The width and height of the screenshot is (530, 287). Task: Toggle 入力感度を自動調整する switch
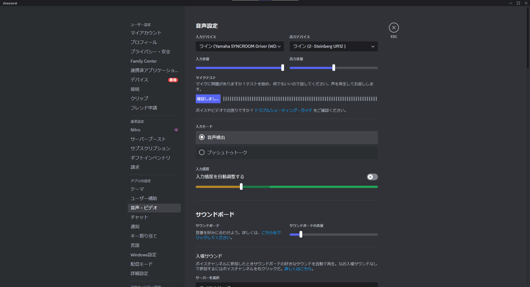tap(372, 177)
